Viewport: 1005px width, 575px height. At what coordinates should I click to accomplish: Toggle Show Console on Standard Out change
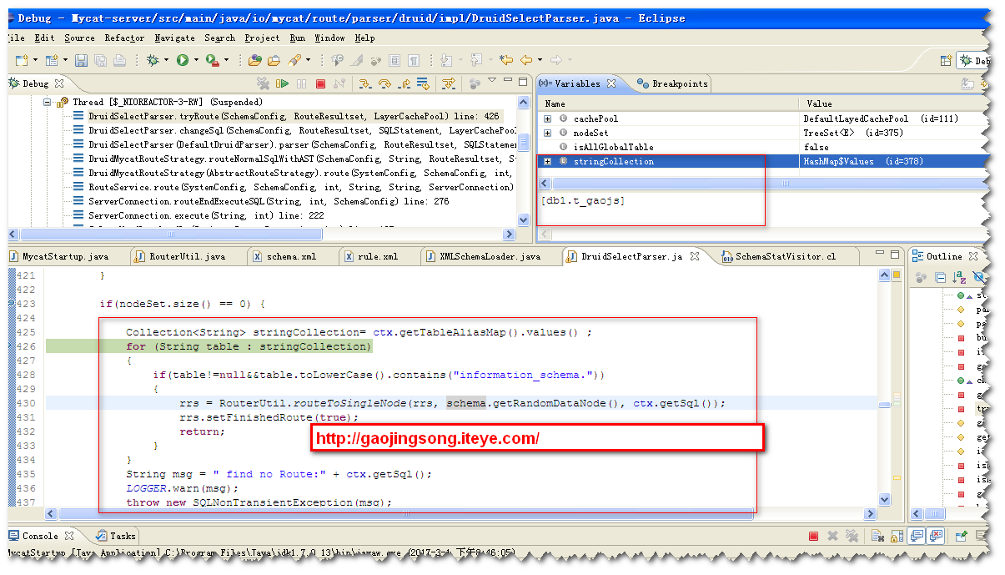pos(917,537)
